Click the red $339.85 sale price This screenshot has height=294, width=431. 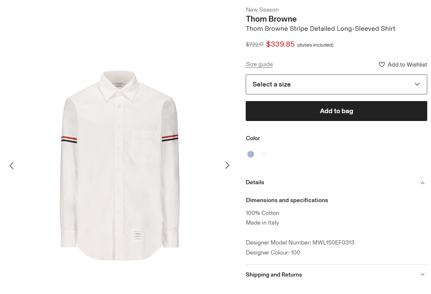coord(280,44)
